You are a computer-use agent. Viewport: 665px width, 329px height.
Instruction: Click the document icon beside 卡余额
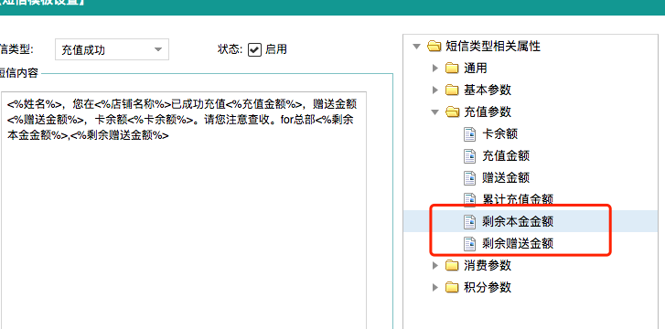click(469, 134)
